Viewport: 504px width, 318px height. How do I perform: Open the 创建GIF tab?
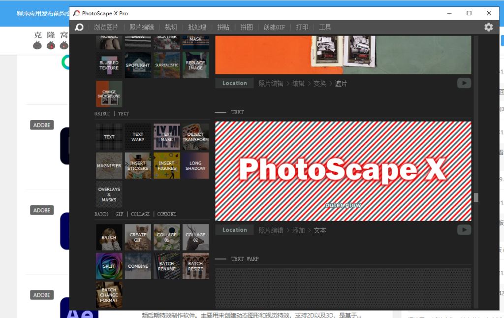[x=274, y=28]
